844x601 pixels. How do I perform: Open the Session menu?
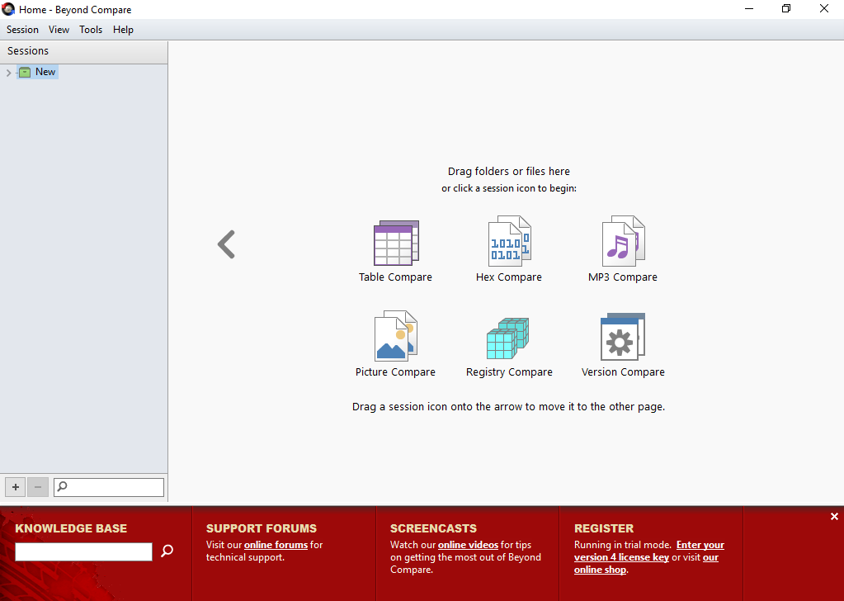pos(22,30)
